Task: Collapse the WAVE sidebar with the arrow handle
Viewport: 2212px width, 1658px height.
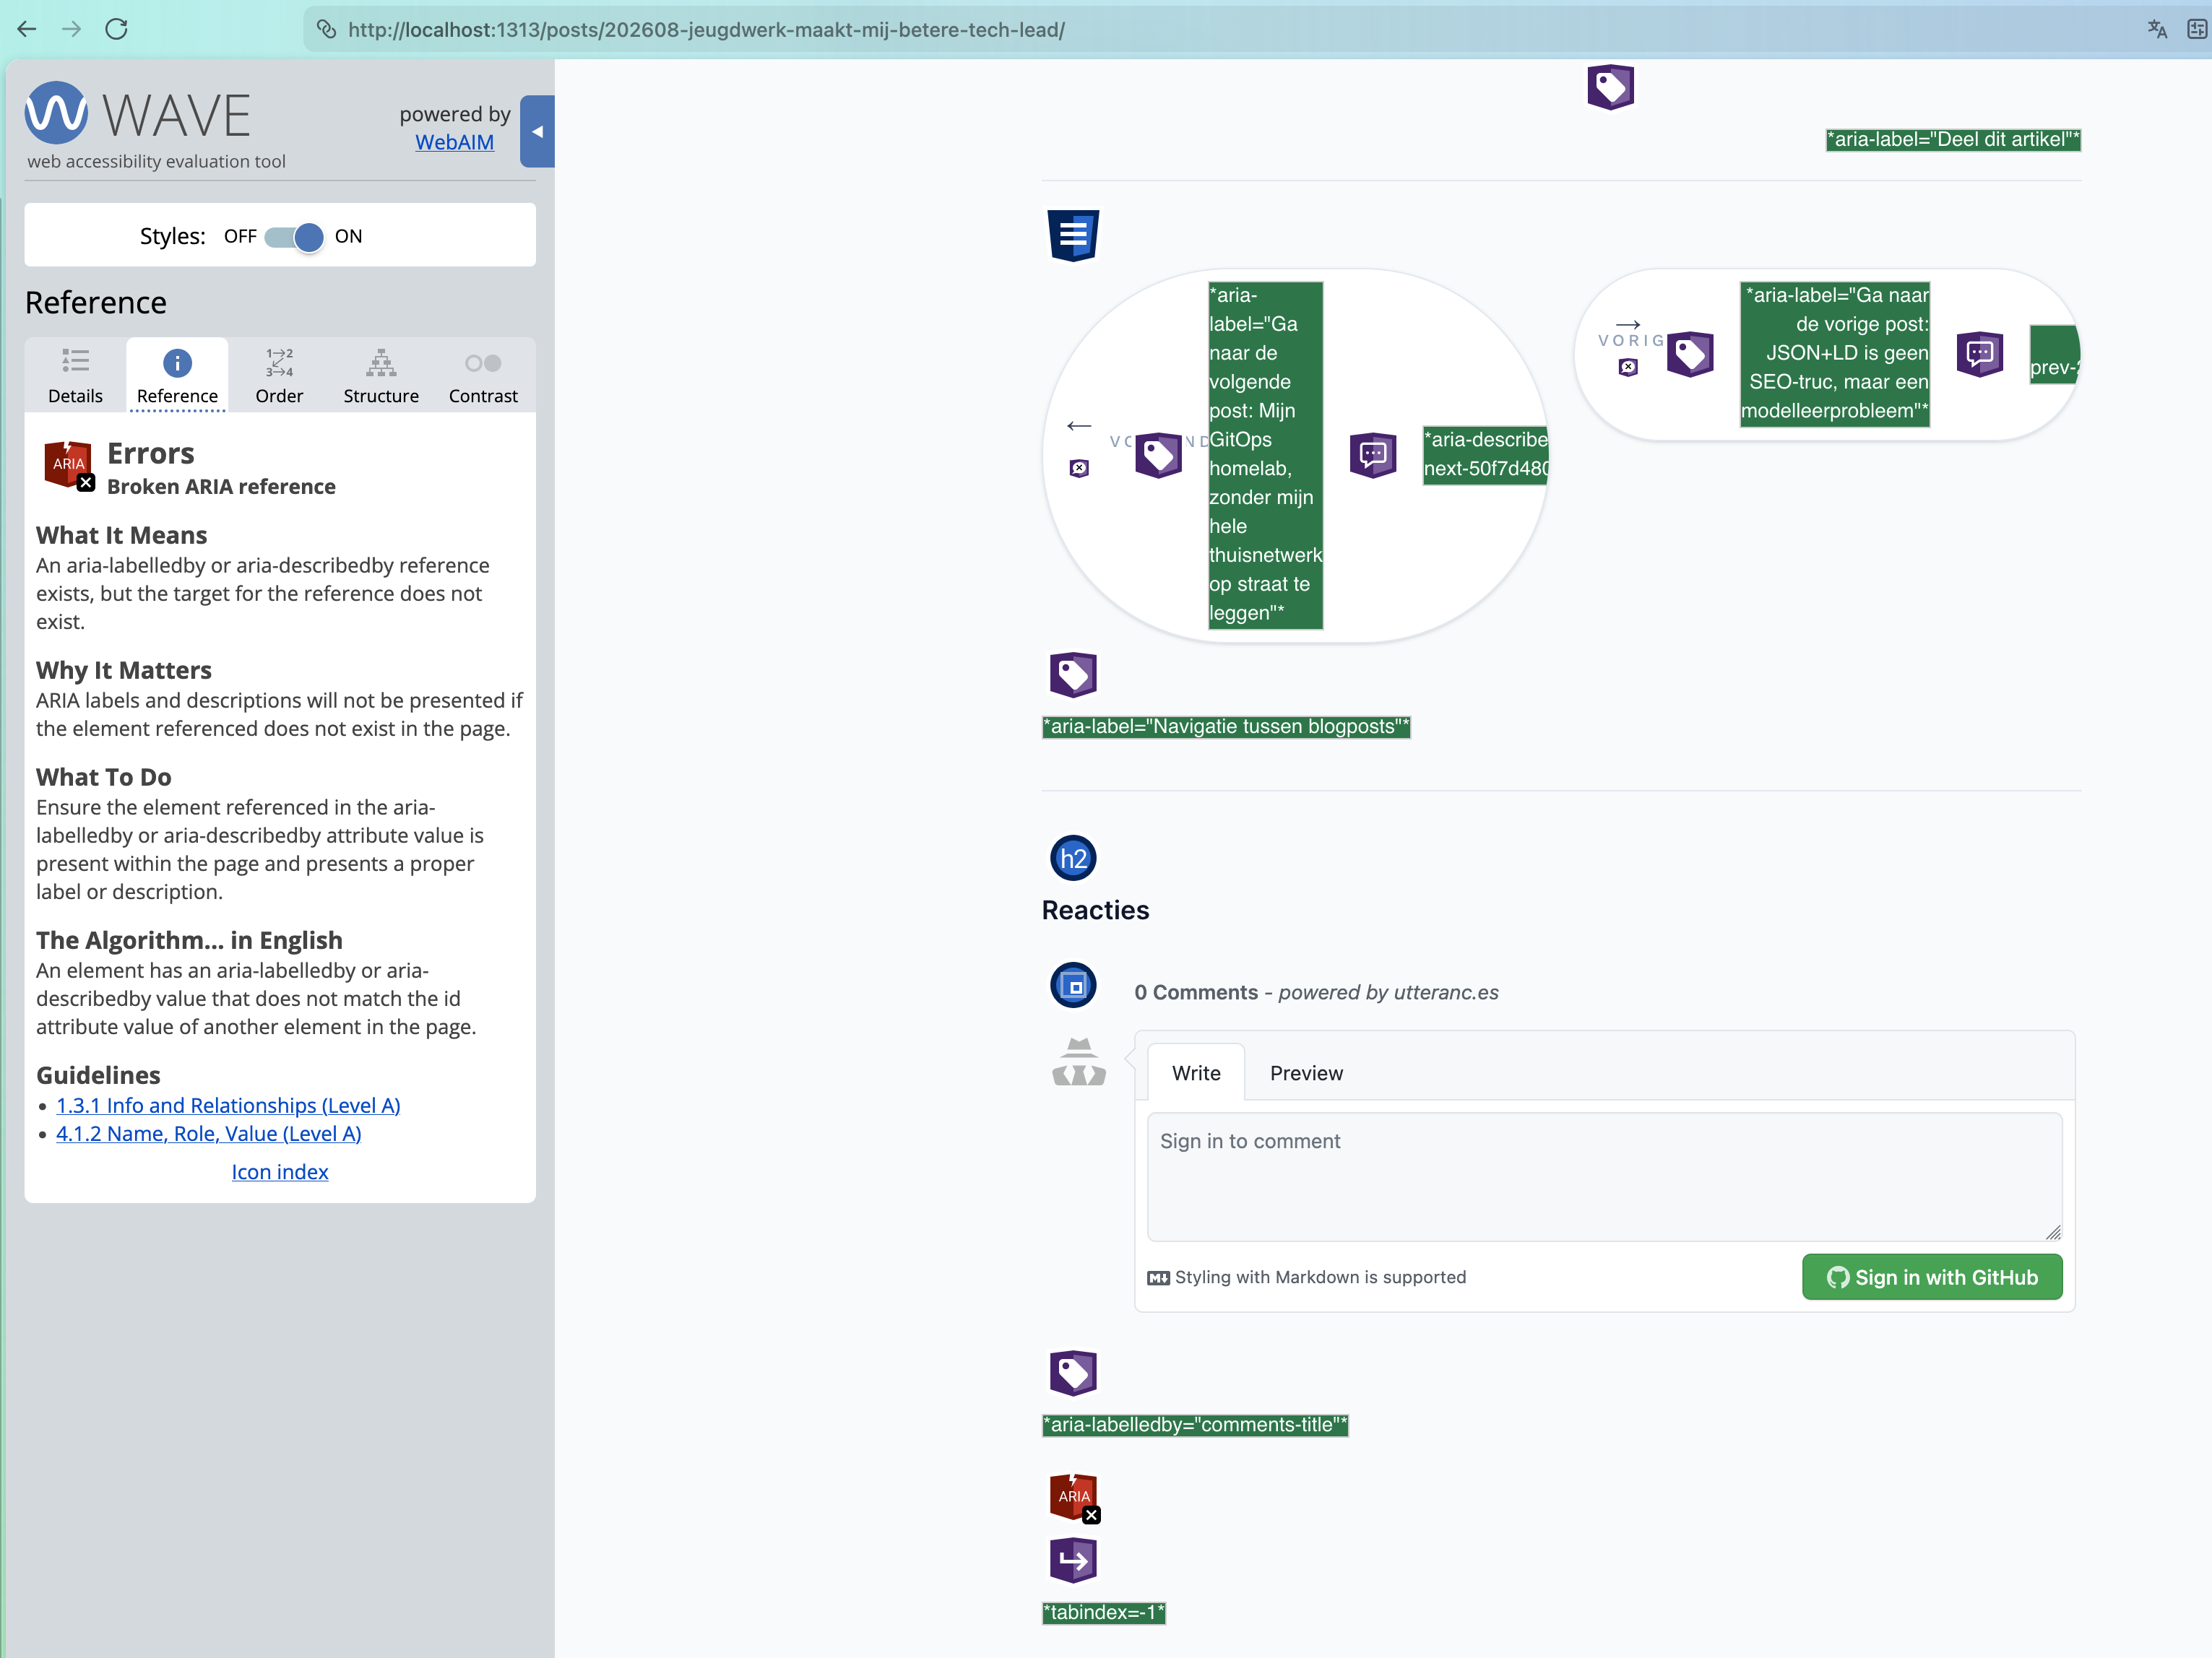Action: tap(537, 131)
